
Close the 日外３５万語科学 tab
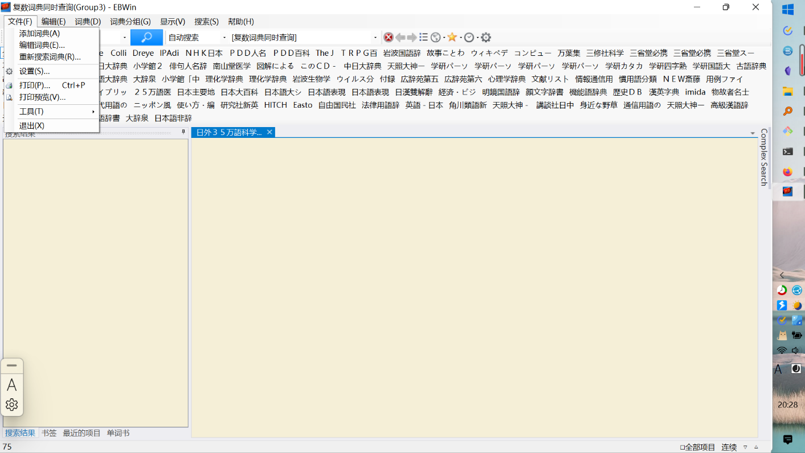(269, 132)
